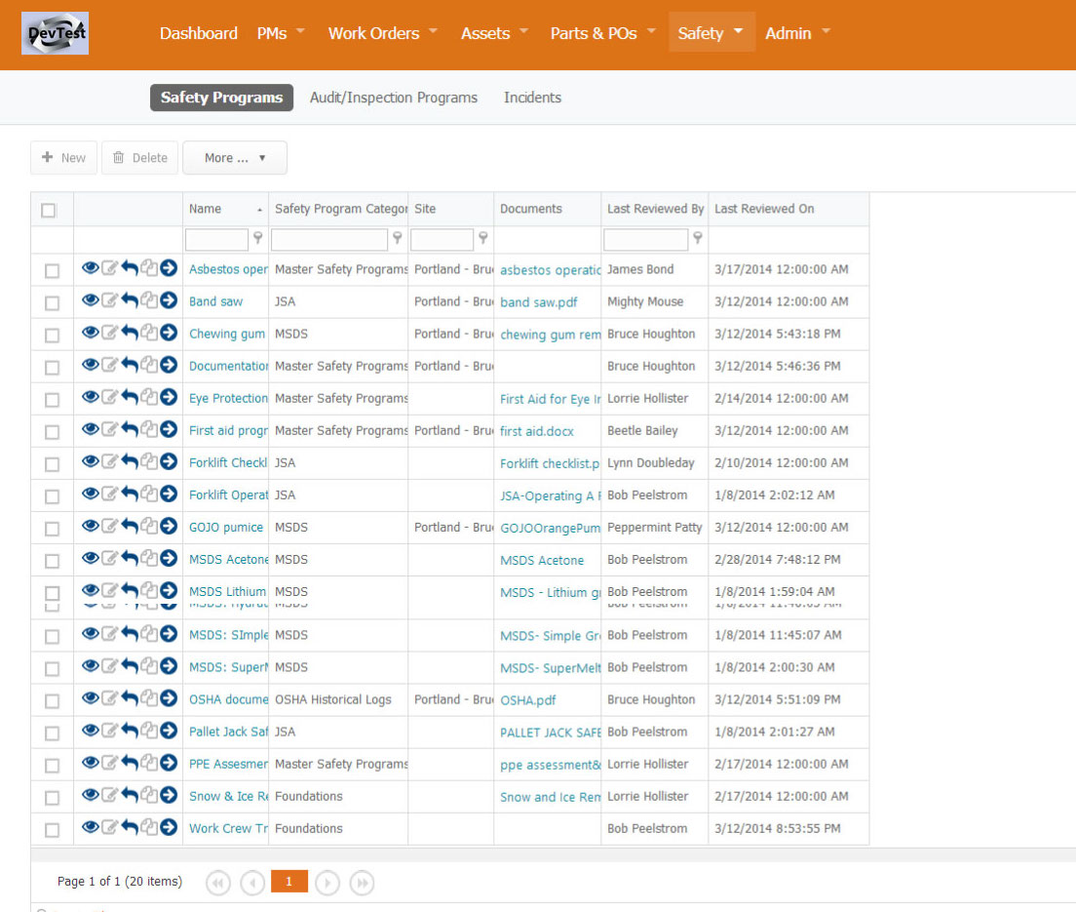Click the New button

coord(64,158)
